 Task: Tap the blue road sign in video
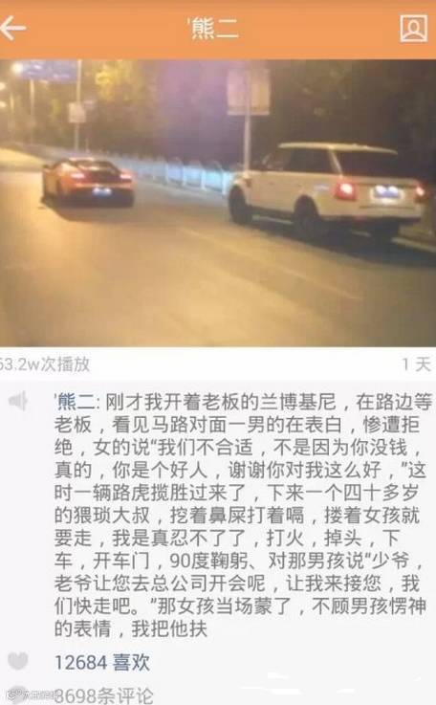49,70
